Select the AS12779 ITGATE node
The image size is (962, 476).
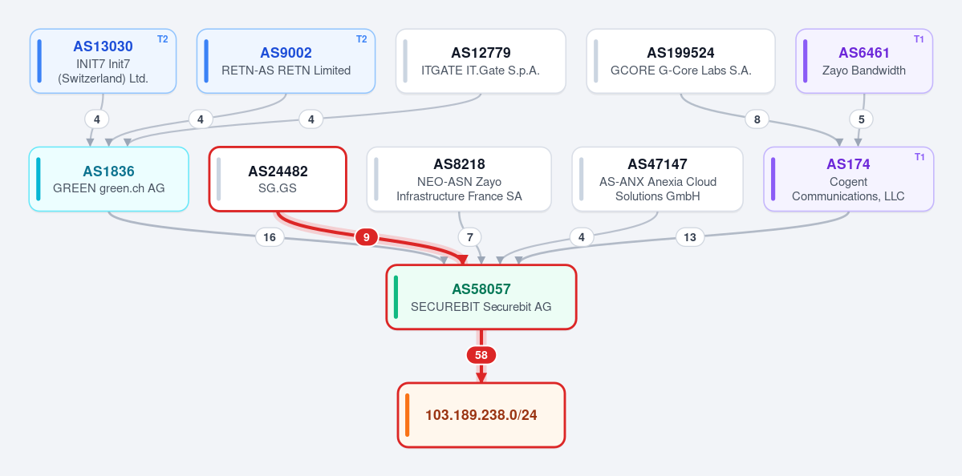coord(481,61)
